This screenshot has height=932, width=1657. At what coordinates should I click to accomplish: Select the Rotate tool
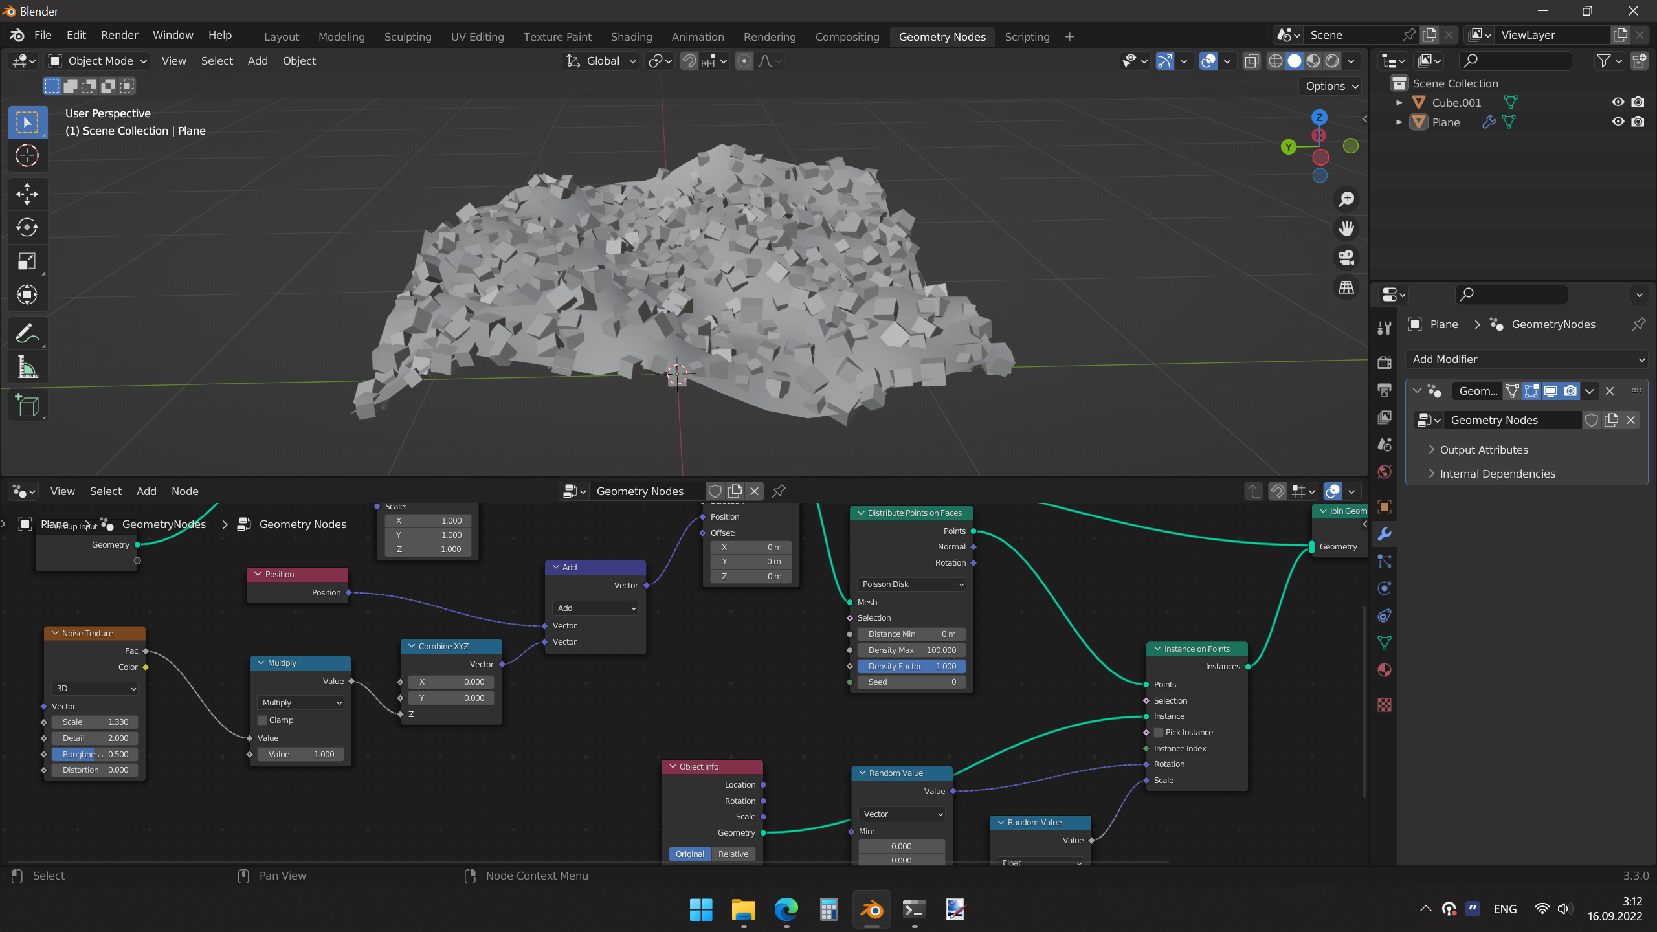pyautogui.click(x=27, y=227)
